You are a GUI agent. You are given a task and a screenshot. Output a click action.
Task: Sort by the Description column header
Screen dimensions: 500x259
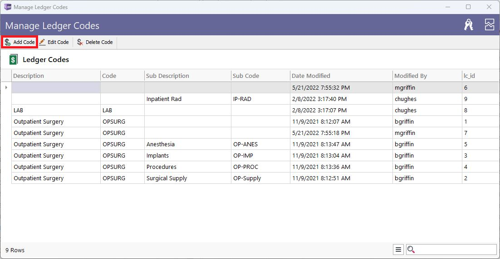click(56, 76)
